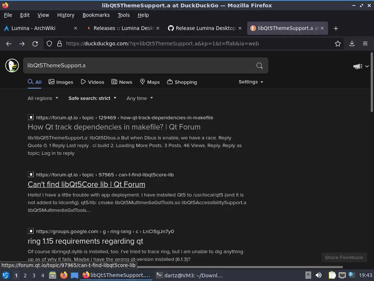
Task: Switch to workspace 4
Action: point(43,276)
